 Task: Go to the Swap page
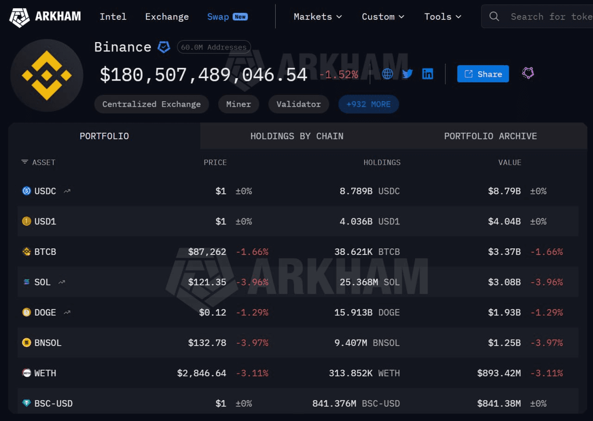tap(218, 17)
